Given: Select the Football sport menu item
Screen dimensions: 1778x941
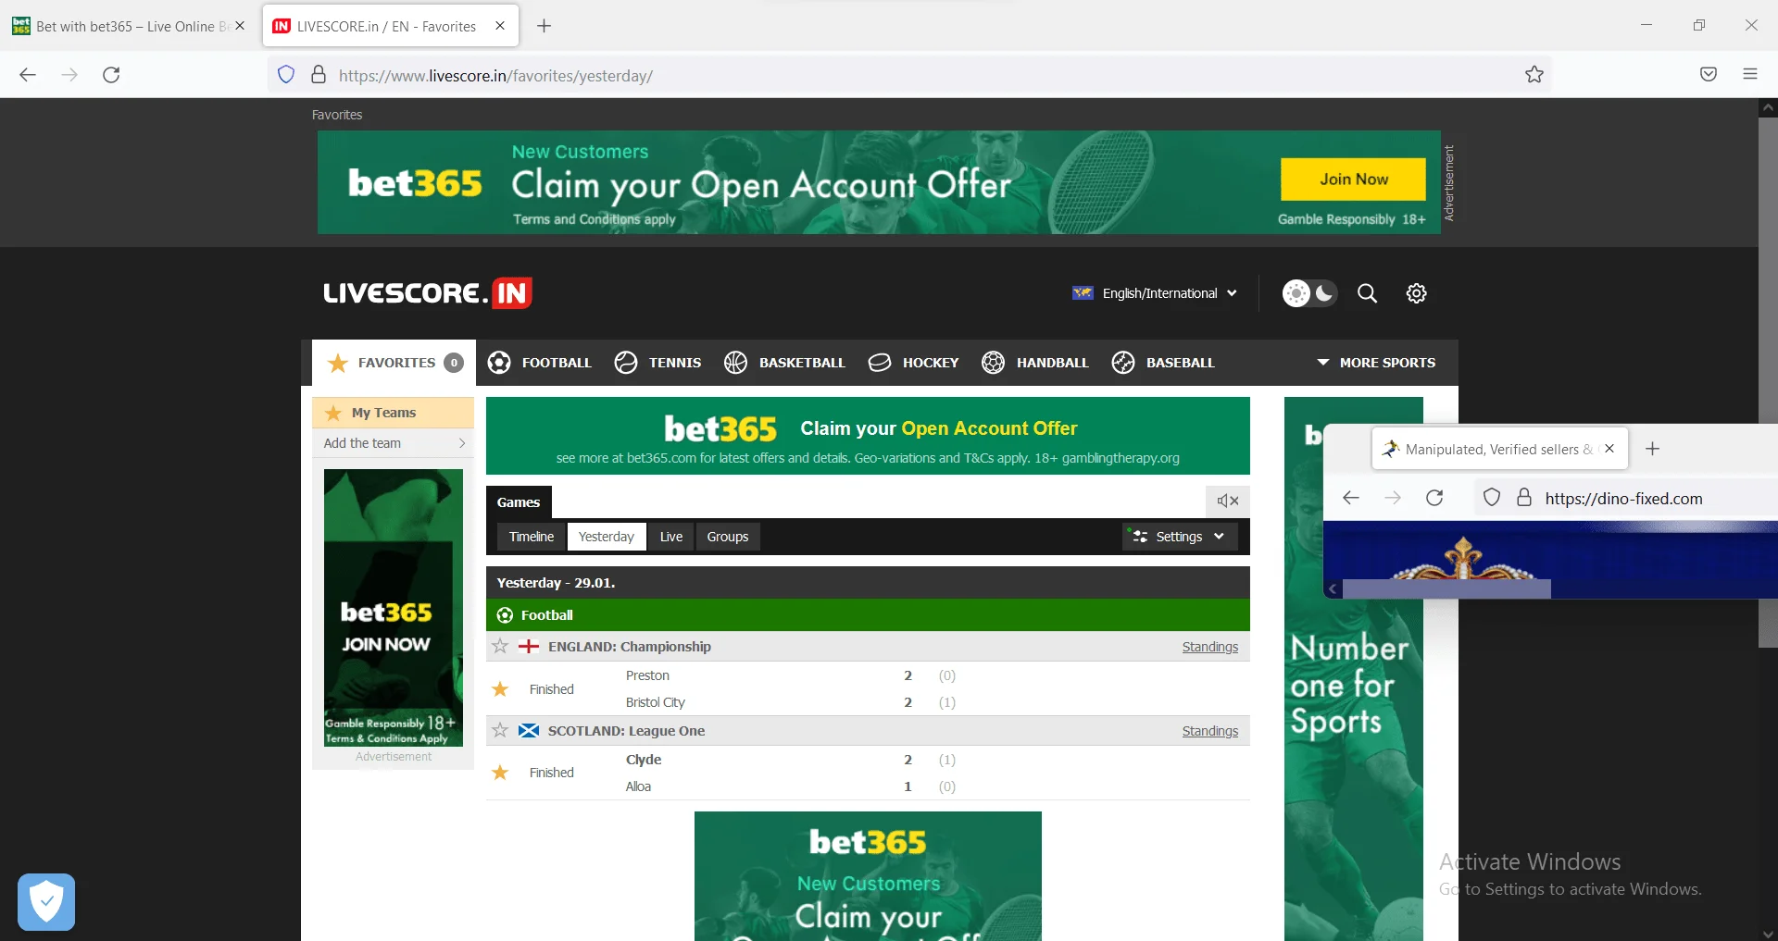Looking at the screenshot, I should click(x=539, y=363).
